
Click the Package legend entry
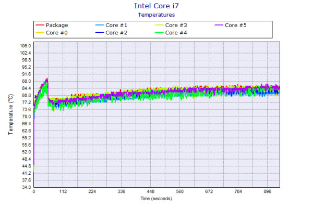tap(52, 25)
